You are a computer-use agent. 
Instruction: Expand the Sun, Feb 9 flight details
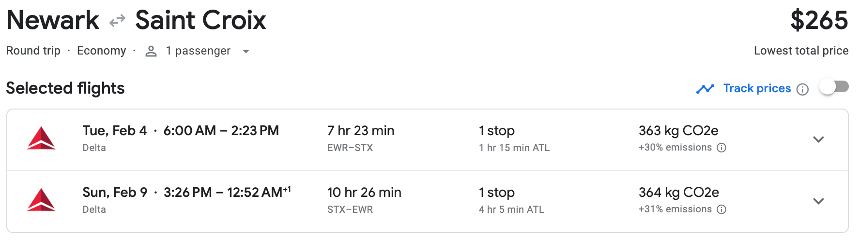pyautogui.click(x=818, y=201)
